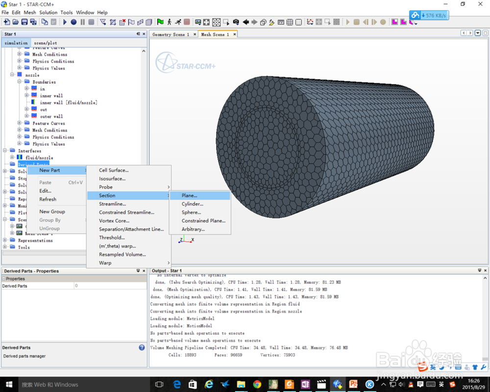Click the New Simulation toolbar icon
490x392 pixels.
[x=6, y=22]
